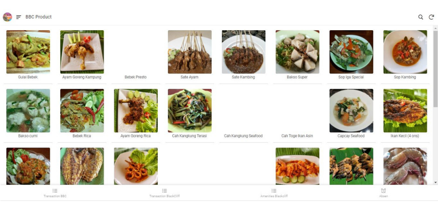438x213 pixels.
Task: Select the Ikan Kecil (4 ons) image
Action: [x=405, y=111]
